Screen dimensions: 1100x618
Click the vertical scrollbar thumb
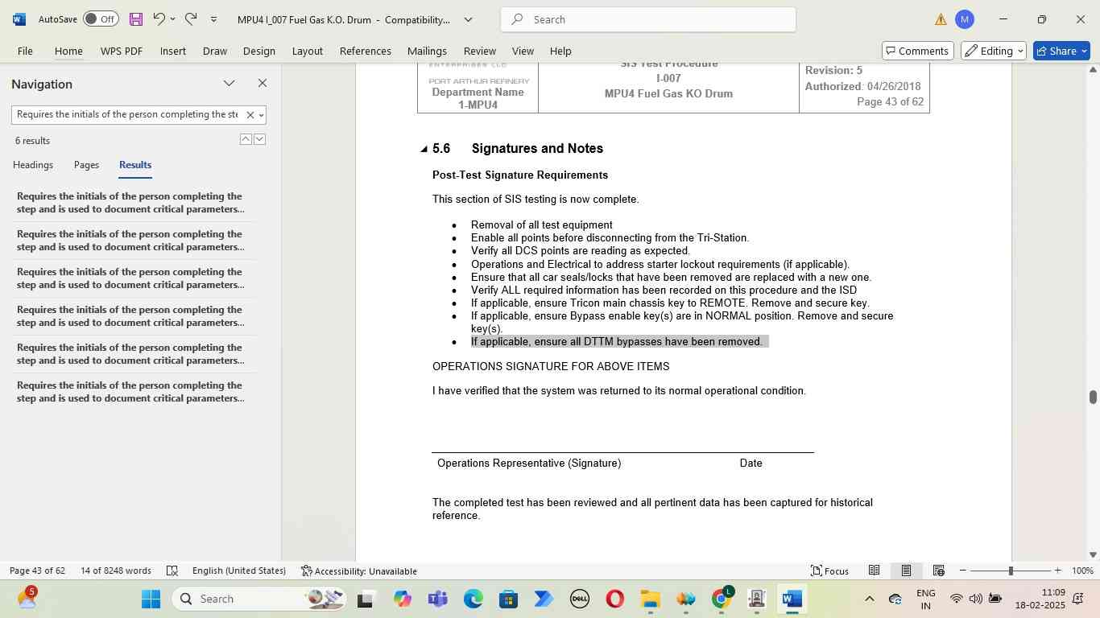[x=1093, y=398]
